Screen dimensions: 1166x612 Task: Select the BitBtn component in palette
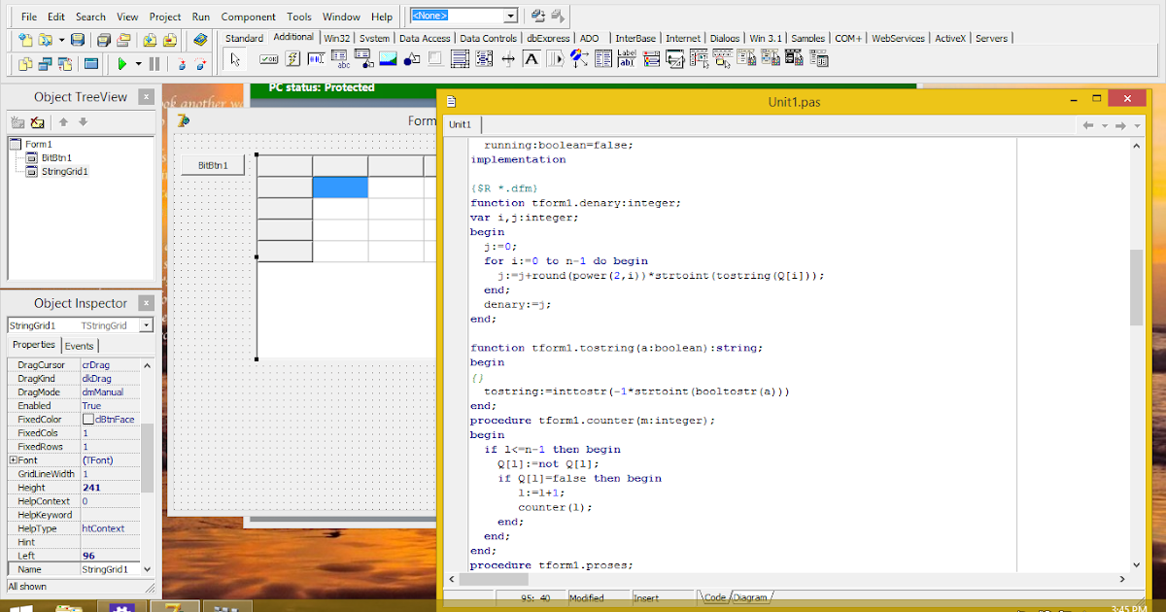tap(268, 59)
